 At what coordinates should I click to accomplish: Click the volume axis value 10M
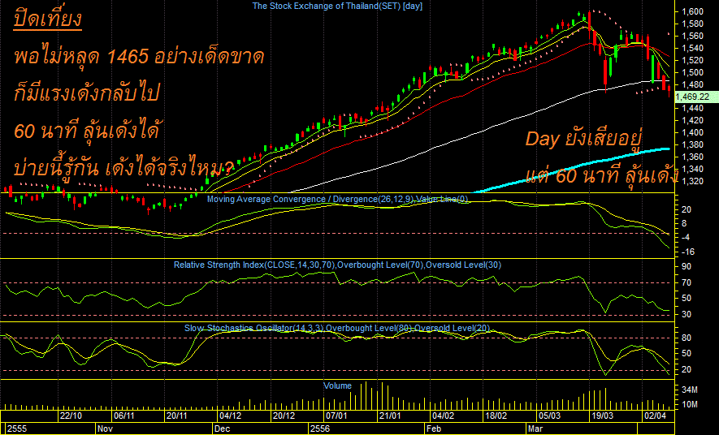(x=690, y=404)
